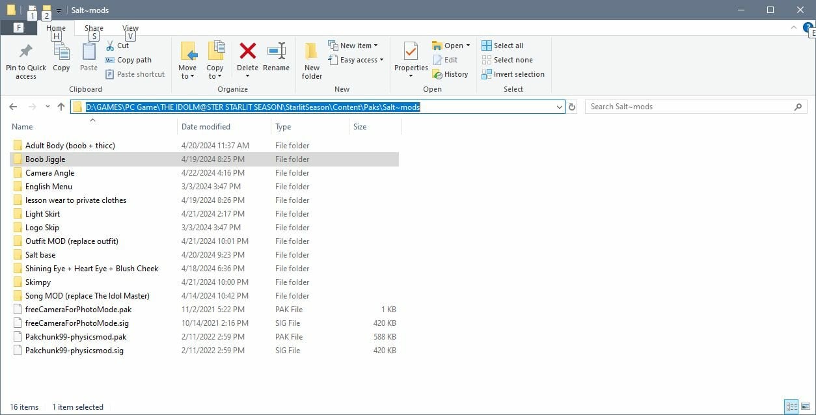Image resolution: width=816 pixels, height=415 pixels.
Task: Switch to details view layout
Action: click(x=791, y=407)
